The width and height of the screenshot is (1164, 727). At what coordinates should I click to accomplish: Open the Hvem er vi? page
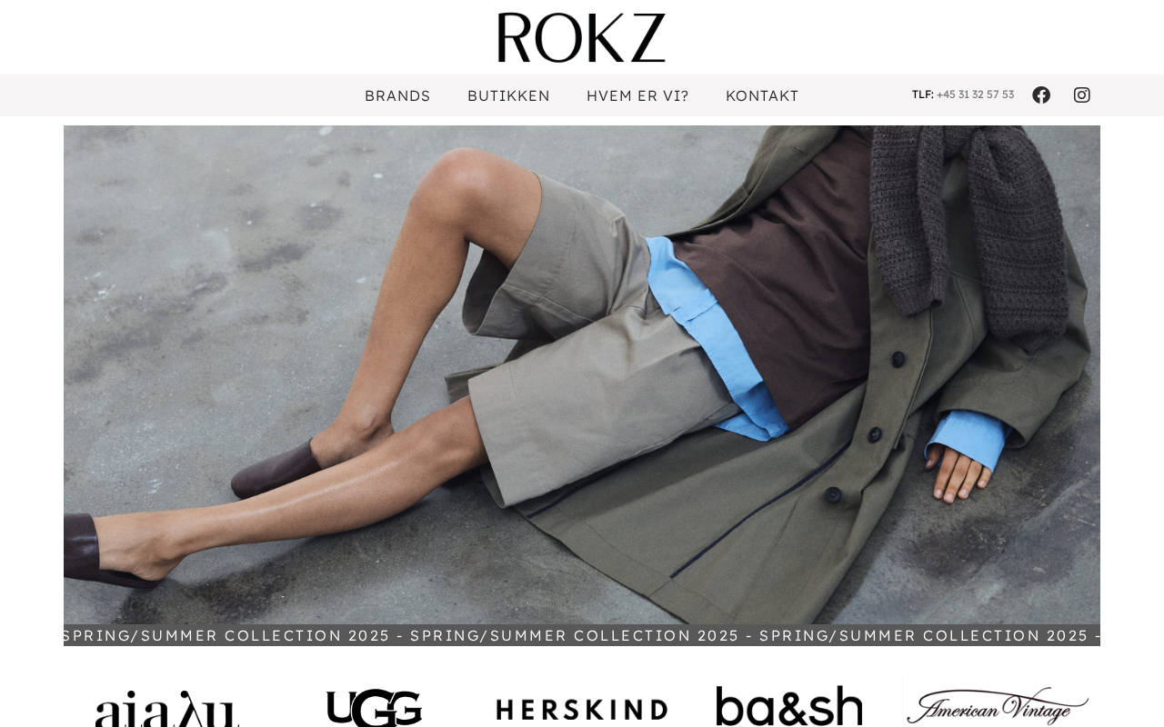637,95
